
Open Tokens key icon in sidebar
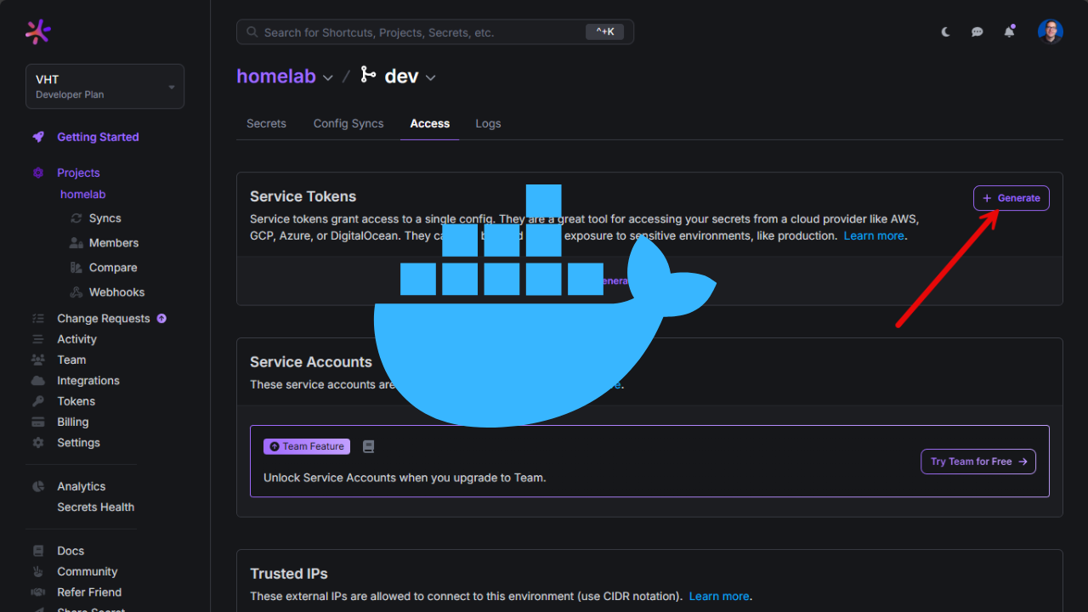[38, 401]
